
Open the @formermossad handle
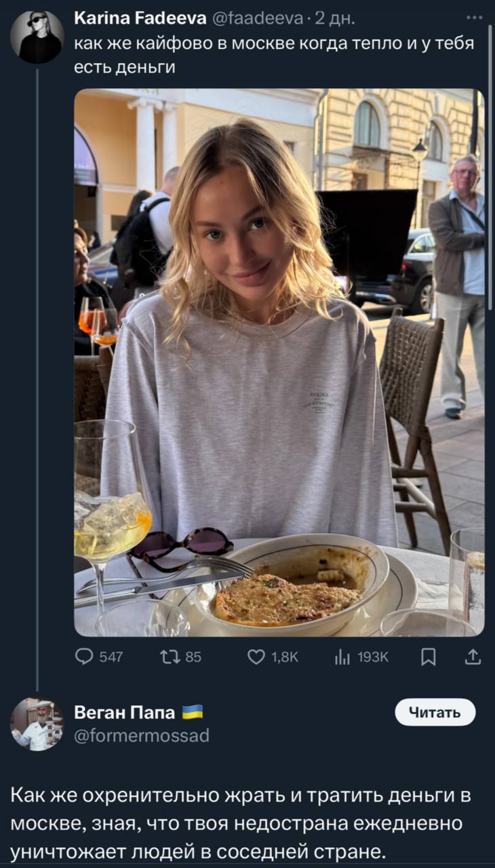point(141,735)
